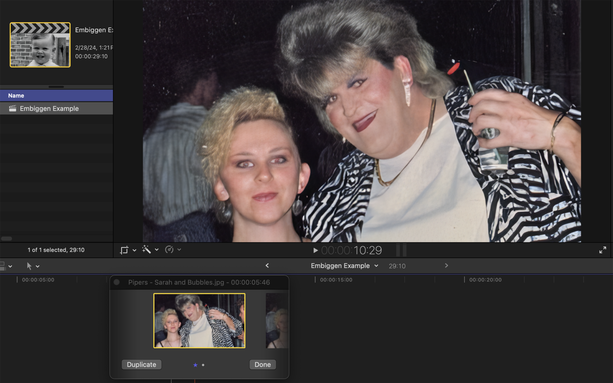
Task: Enter fullscreen with the expand arrows icon
Action: click(x=603, y=250)
